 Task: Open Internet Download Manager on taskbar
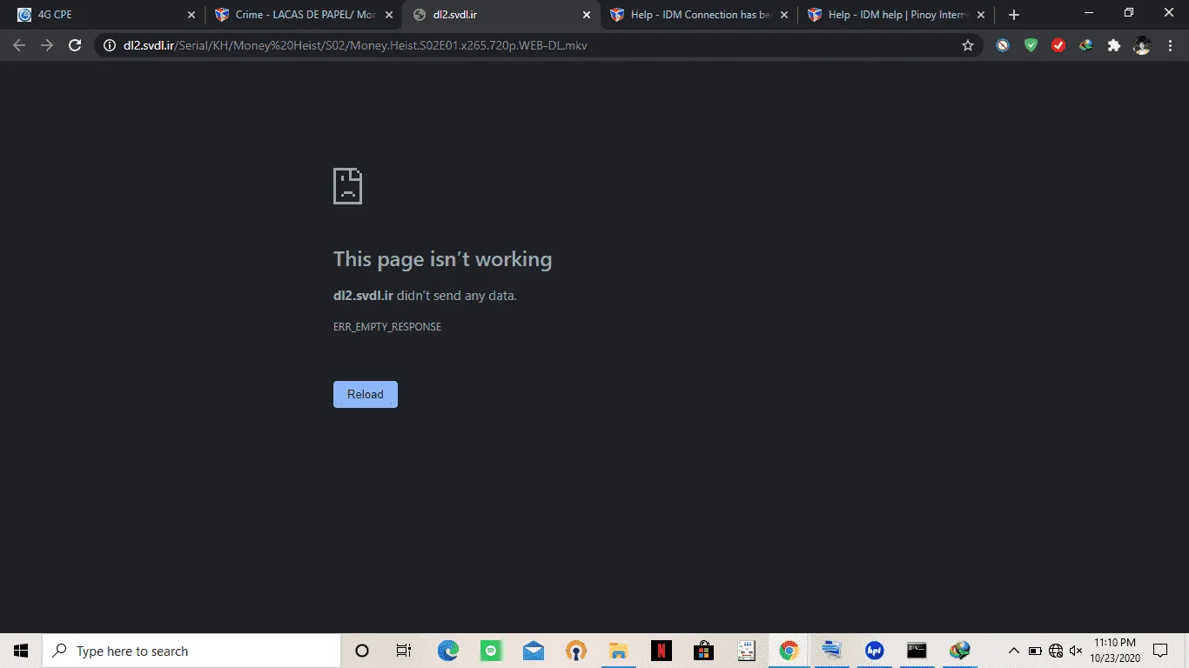959,651
